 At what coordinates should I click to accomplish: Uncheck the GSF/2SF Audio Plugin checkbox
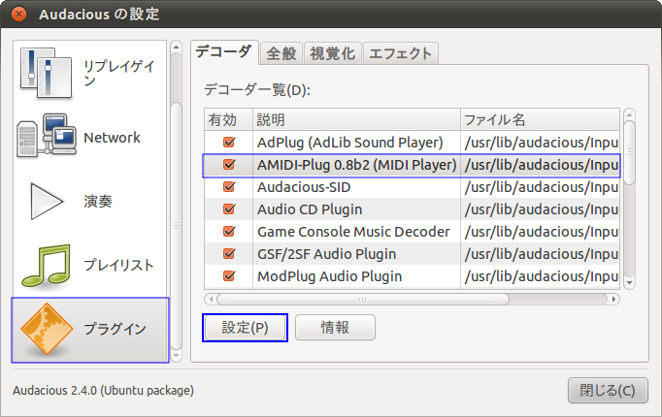[x=229, y=254]
